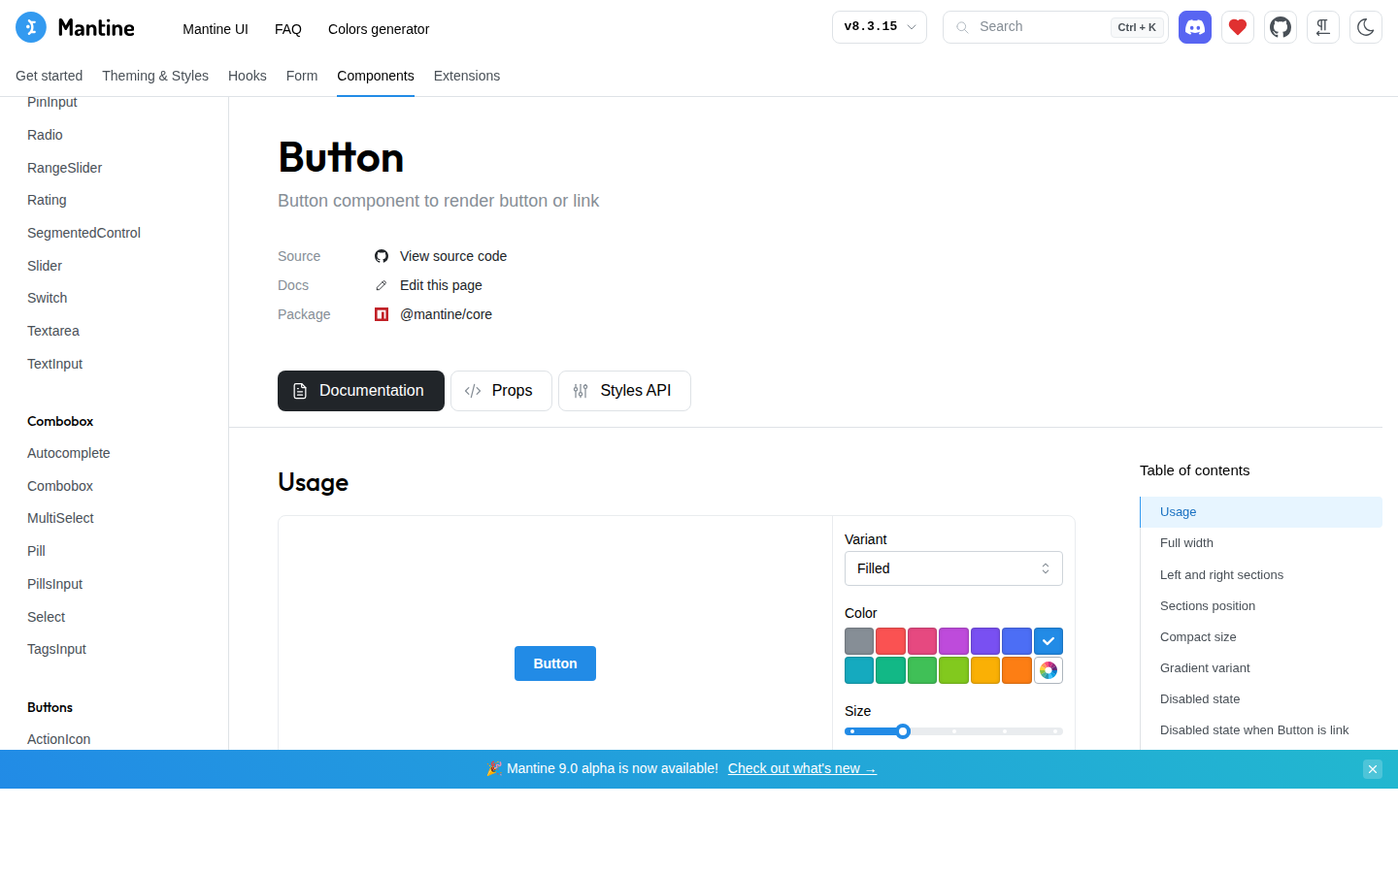Screen dimensions: 1398x873
Task: Click the red heart sponsor icon
Action: (1238, 27)
